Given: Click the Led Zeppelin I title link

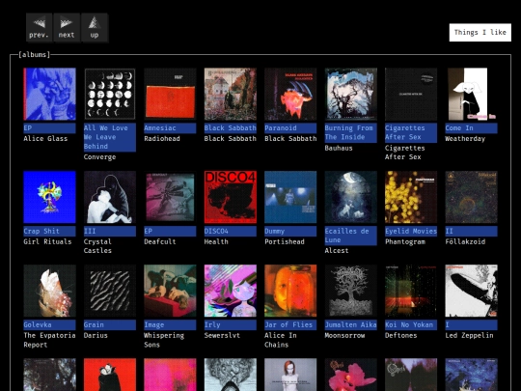Looking at the screenshot, I should (x=471, y=324).
